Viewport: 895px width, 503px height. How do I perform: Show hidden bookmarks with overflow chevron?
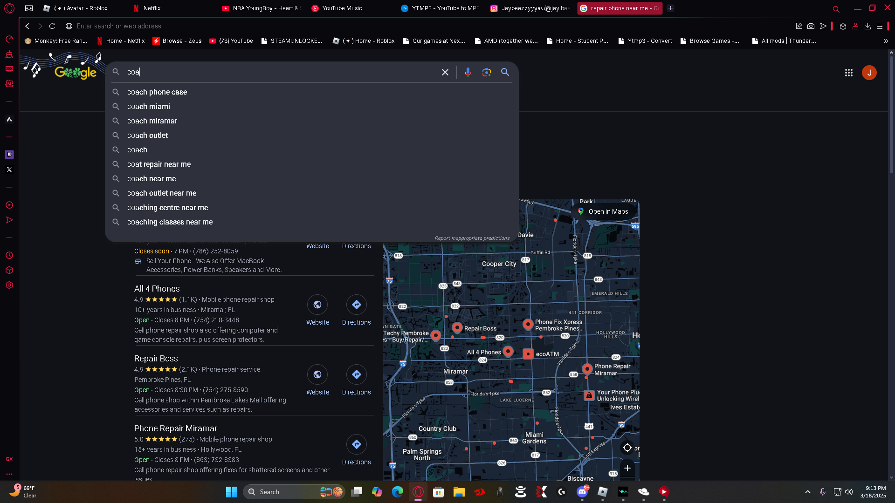[886, 41]
